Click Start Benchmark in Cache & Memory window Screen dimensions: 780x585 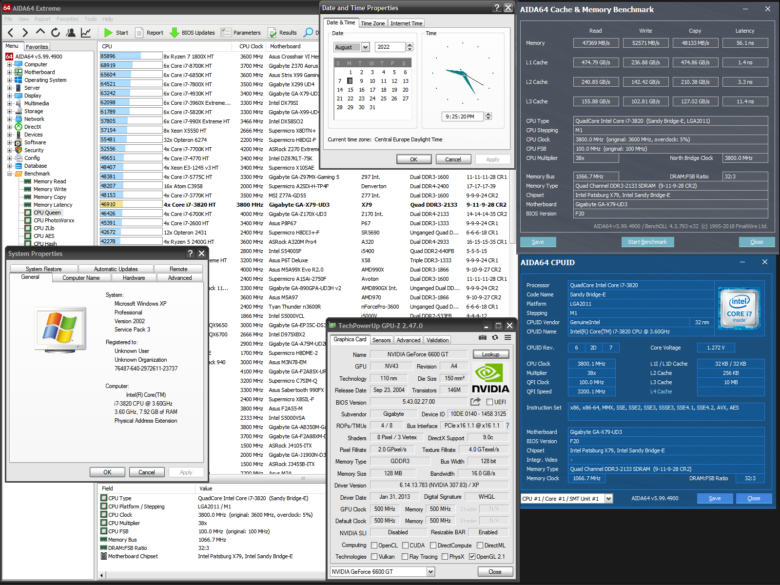(647, 242)
